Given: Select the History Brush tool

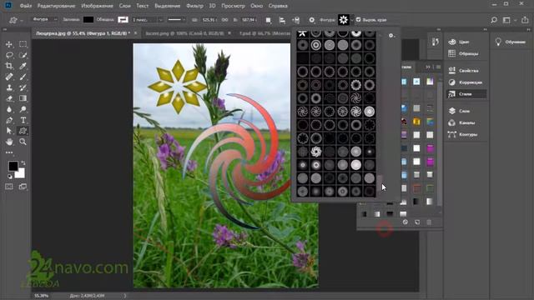Looking at the screenshot, I should (23, 87).
